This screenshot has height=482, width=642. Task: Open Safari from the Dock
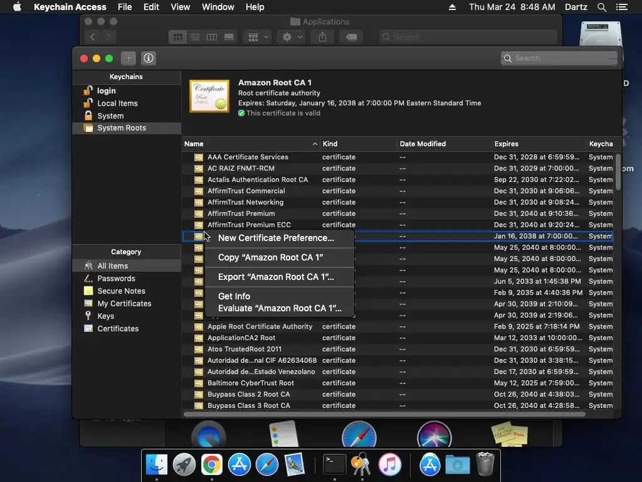[267, 465]
